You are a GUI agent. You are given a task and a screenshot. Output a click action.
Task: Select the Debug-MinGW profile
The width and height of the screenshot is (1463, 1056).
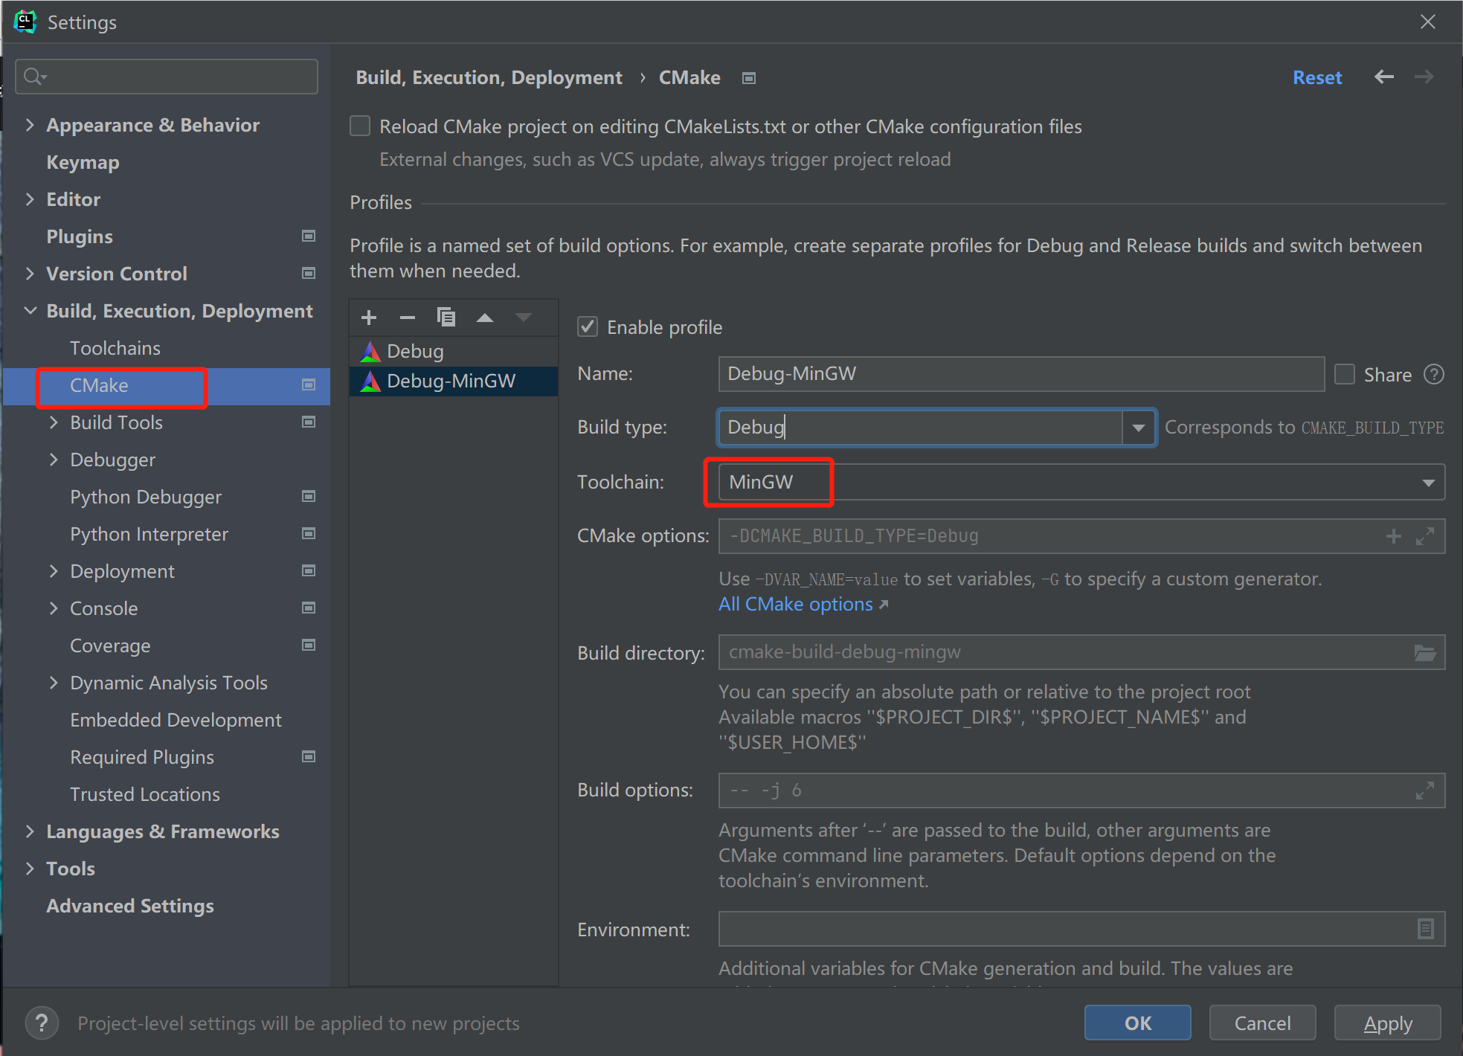pyautogui.click(x=454, y=381)
